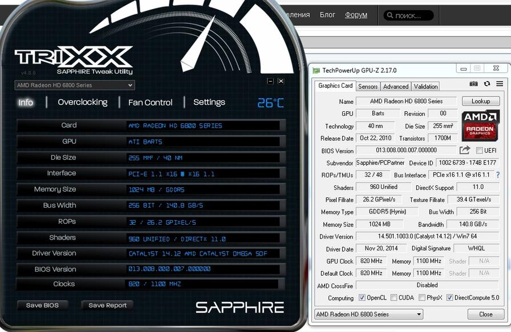
Task: Open the TRIXX graphics card selector dropdown
Action: (75, 85)
